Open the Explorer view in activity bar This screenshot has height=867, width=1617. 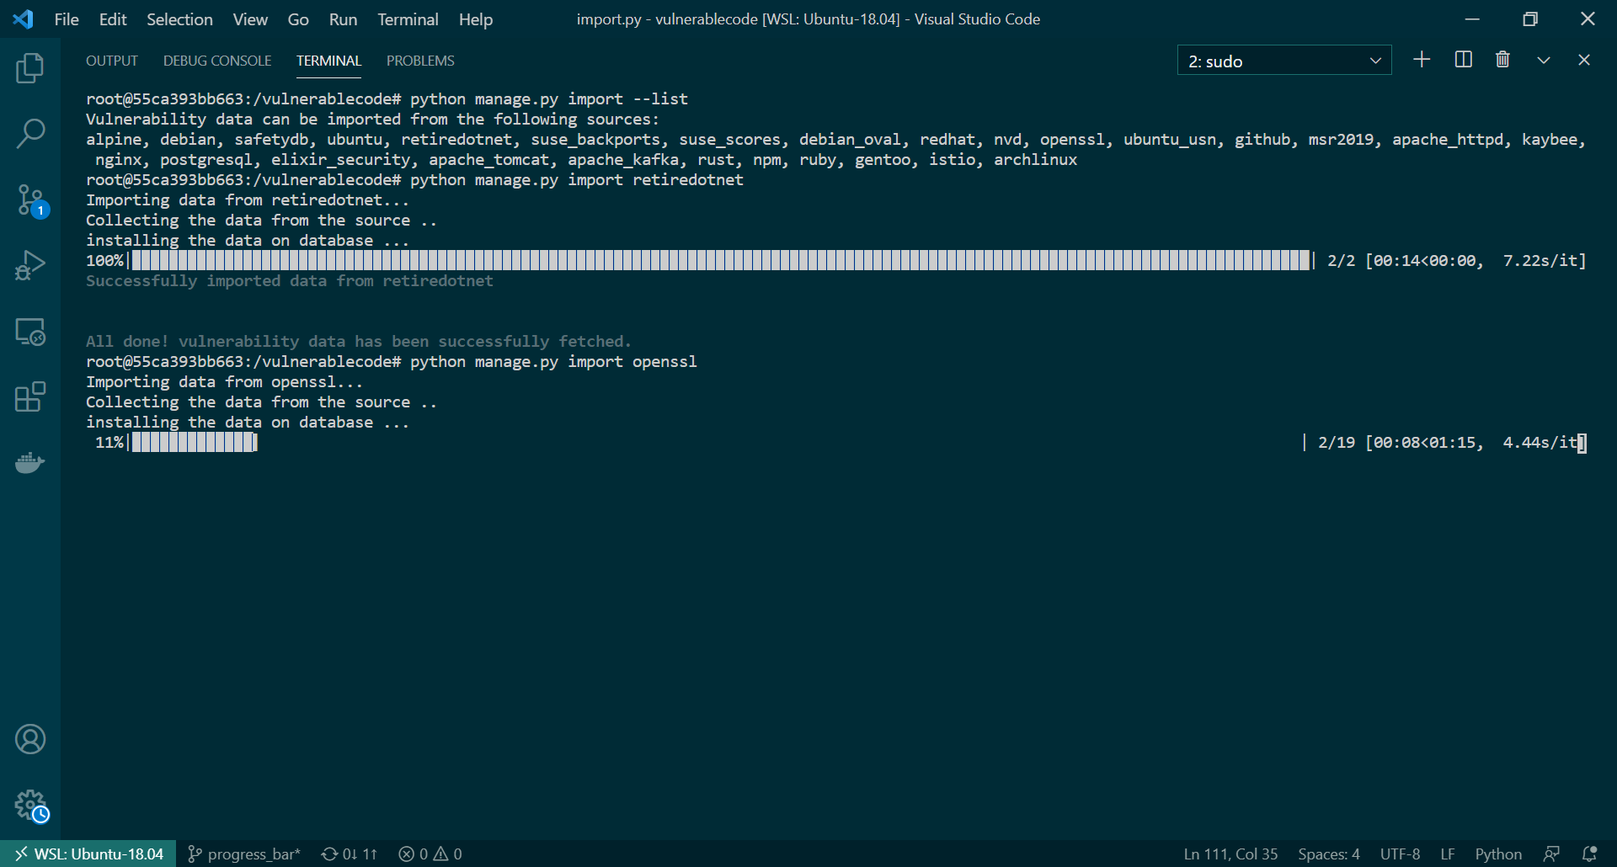tap(30, 68)
